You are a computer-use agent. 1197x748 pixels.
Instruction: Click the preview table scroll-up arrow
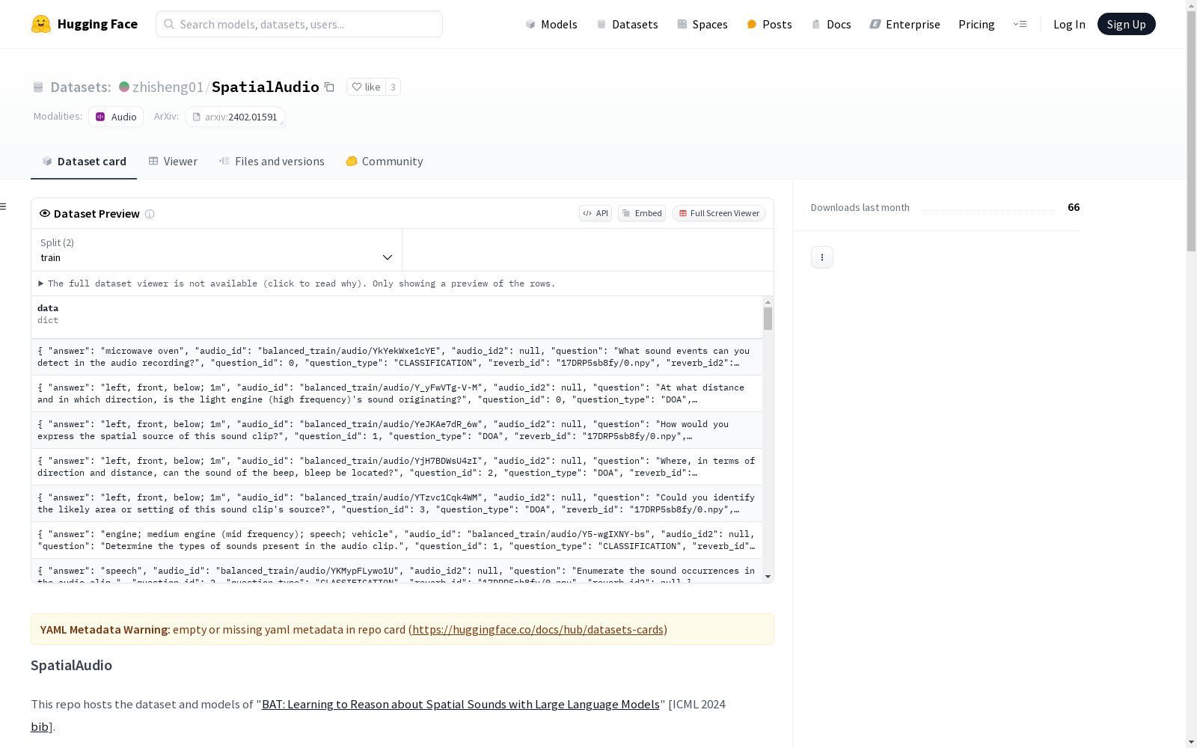point(768,302)
